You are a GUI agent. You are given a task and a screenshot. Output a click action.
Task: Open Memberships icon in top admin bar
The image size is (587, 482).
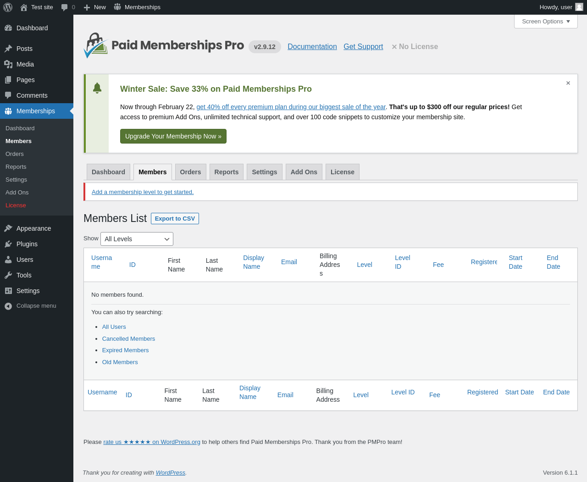117,7
